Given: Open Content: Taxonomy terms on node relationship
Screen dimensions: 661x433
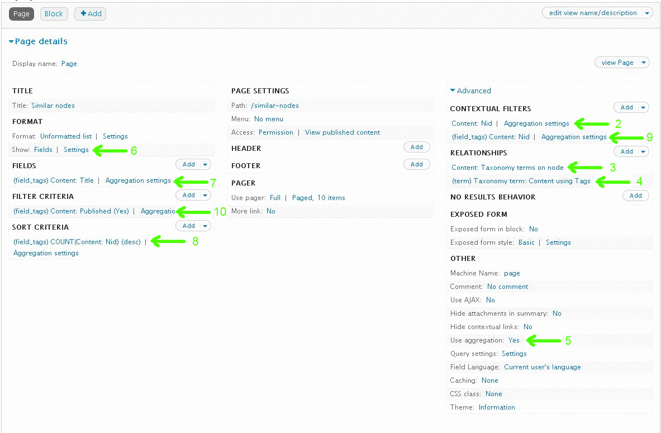Looking at the screenshot, I should (x=507, y=168).
